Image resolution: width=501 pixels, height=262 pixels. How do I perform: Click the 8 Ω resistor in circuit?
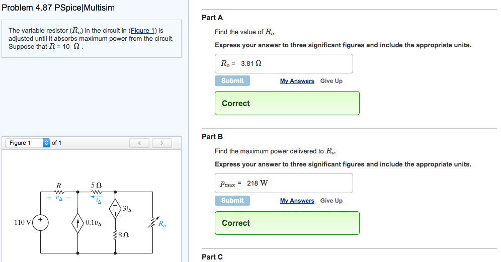click(x=116, y=235)
